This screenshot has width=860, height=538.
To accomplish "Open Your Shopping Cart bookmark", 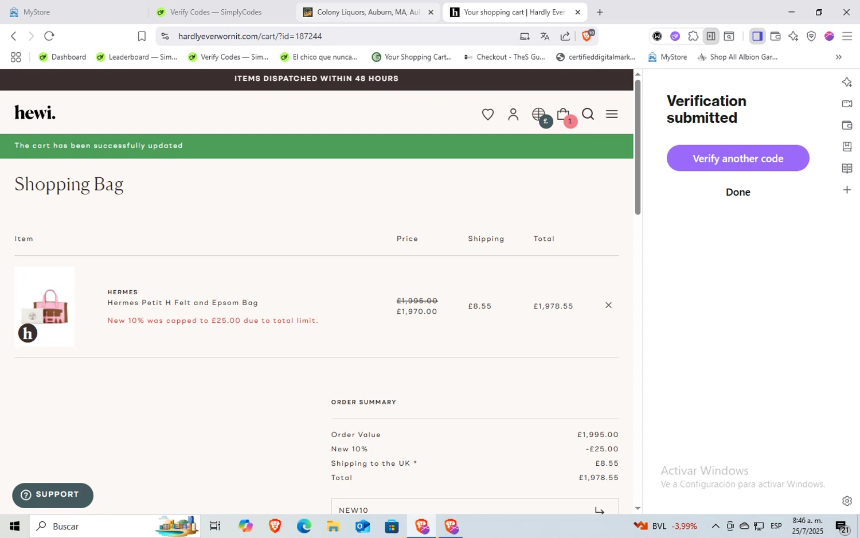I will point(412,57).
